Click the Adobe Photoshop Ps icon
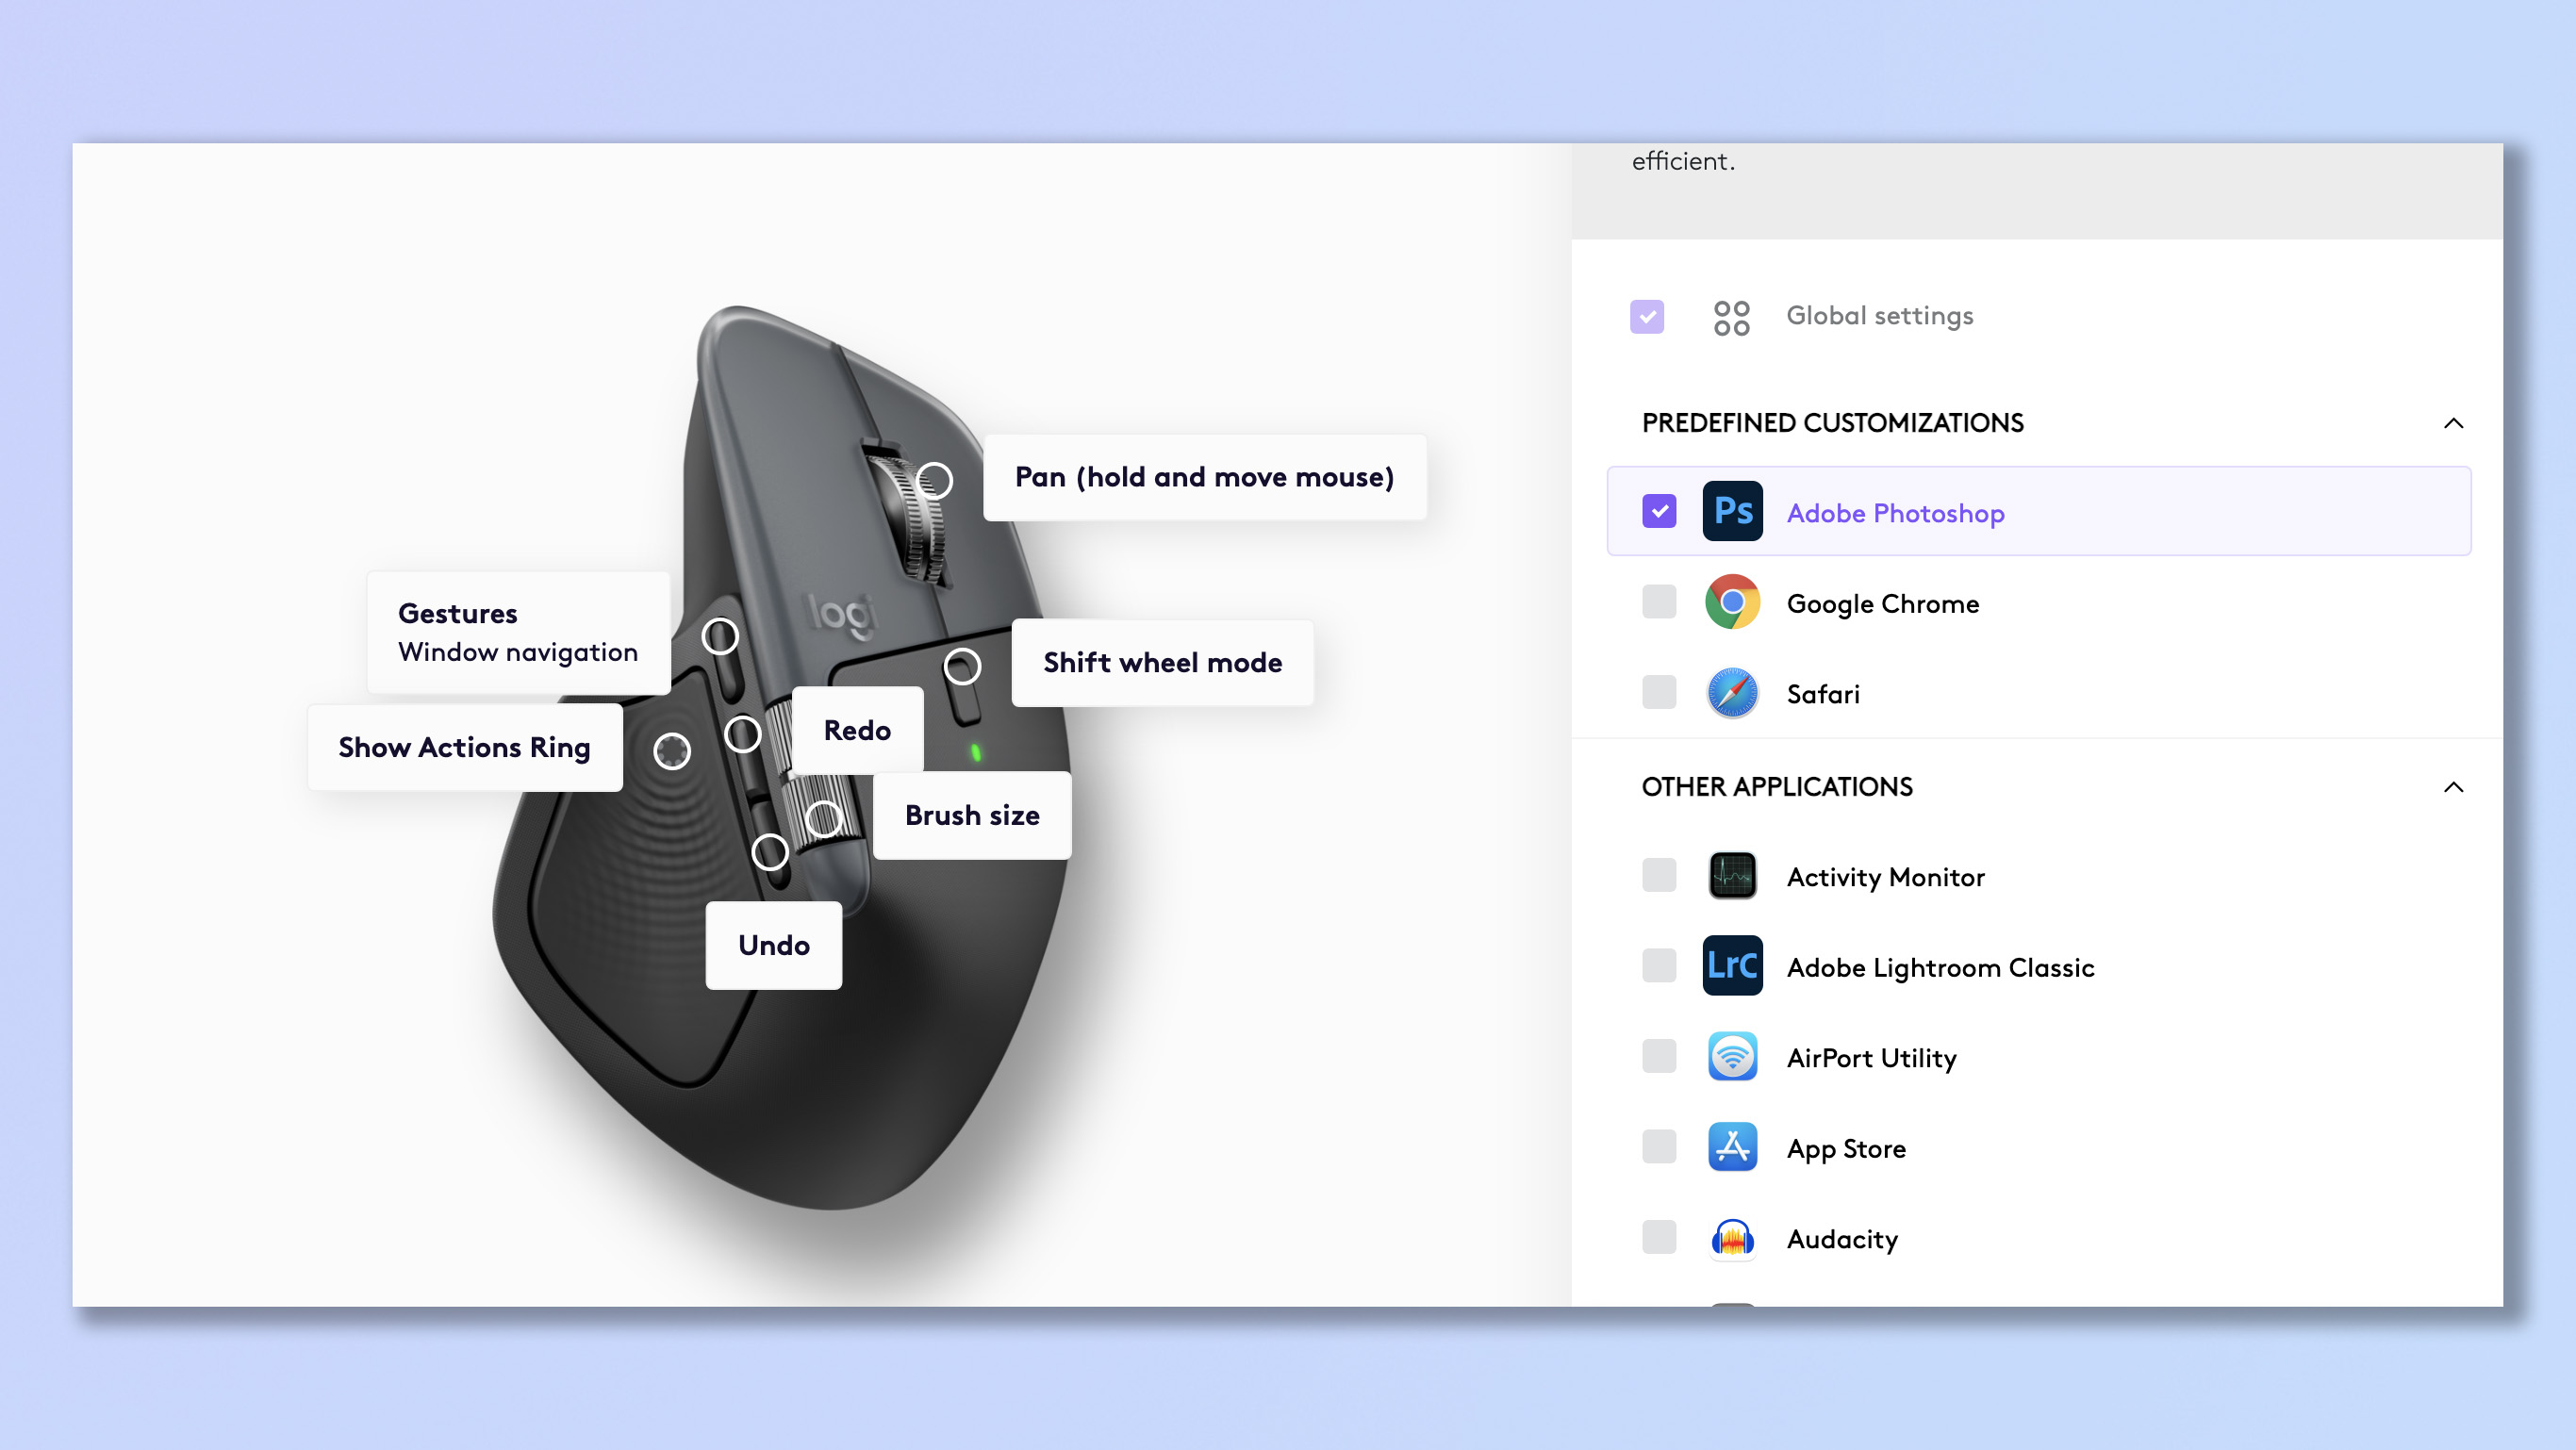This screenshot has width=2576, height=1450. pyautogui.click(x=1733, y=511)
